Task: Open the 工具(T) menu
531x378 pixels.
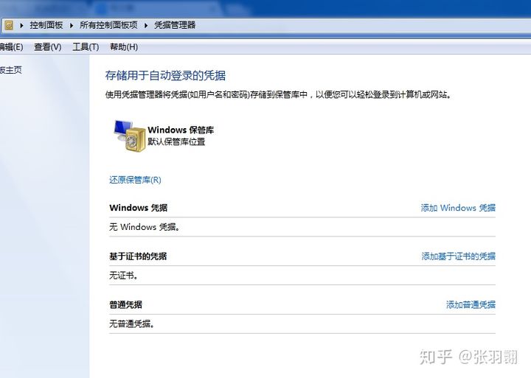Action: tap(86, 46)
